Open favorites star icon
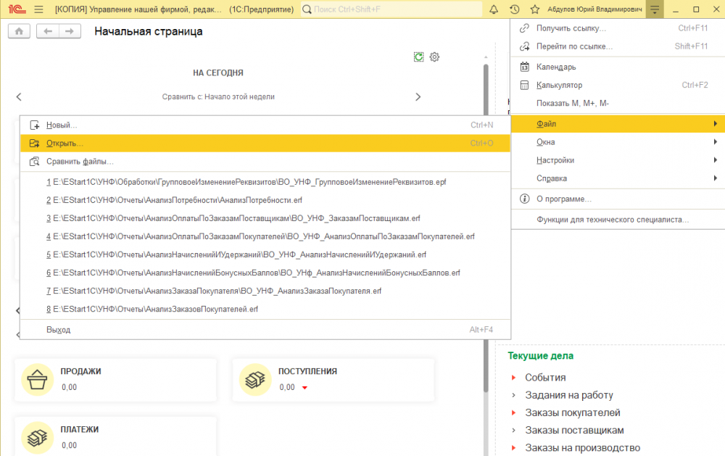This screenshot has height=456, width=725. 535,9
